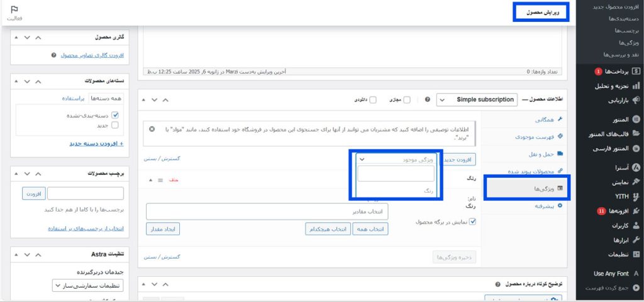The image size is (644, 302).
Task: Click the بازاریابی megaphone icon
Action: point(636,100)
